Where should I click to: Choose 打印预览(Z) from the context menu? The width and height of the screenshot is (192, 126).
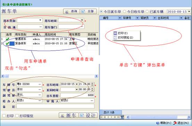125,37
